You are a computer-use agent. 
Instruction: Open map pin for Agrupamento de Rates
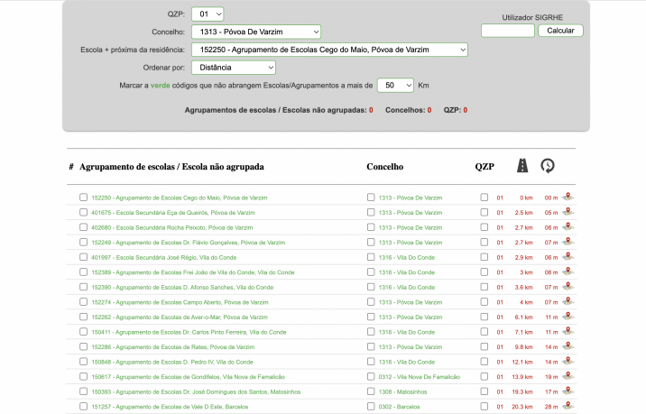click(x=568, y=346)
